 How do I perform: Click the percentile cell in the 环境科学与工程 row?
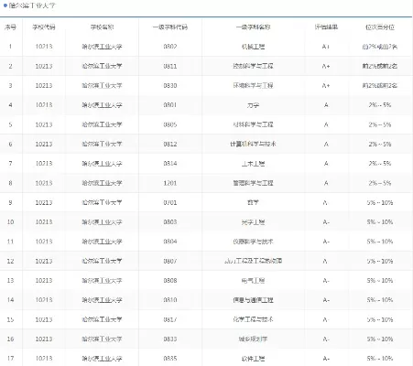(380, 86)
